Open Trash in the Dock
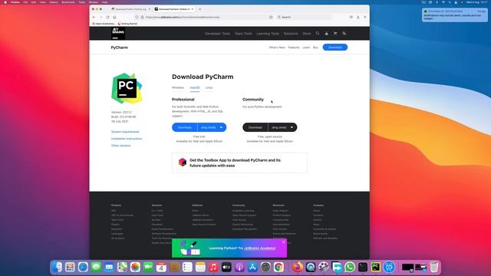This screenshot has height=276, width=491. pyautogui.click(x=434, y=267)
